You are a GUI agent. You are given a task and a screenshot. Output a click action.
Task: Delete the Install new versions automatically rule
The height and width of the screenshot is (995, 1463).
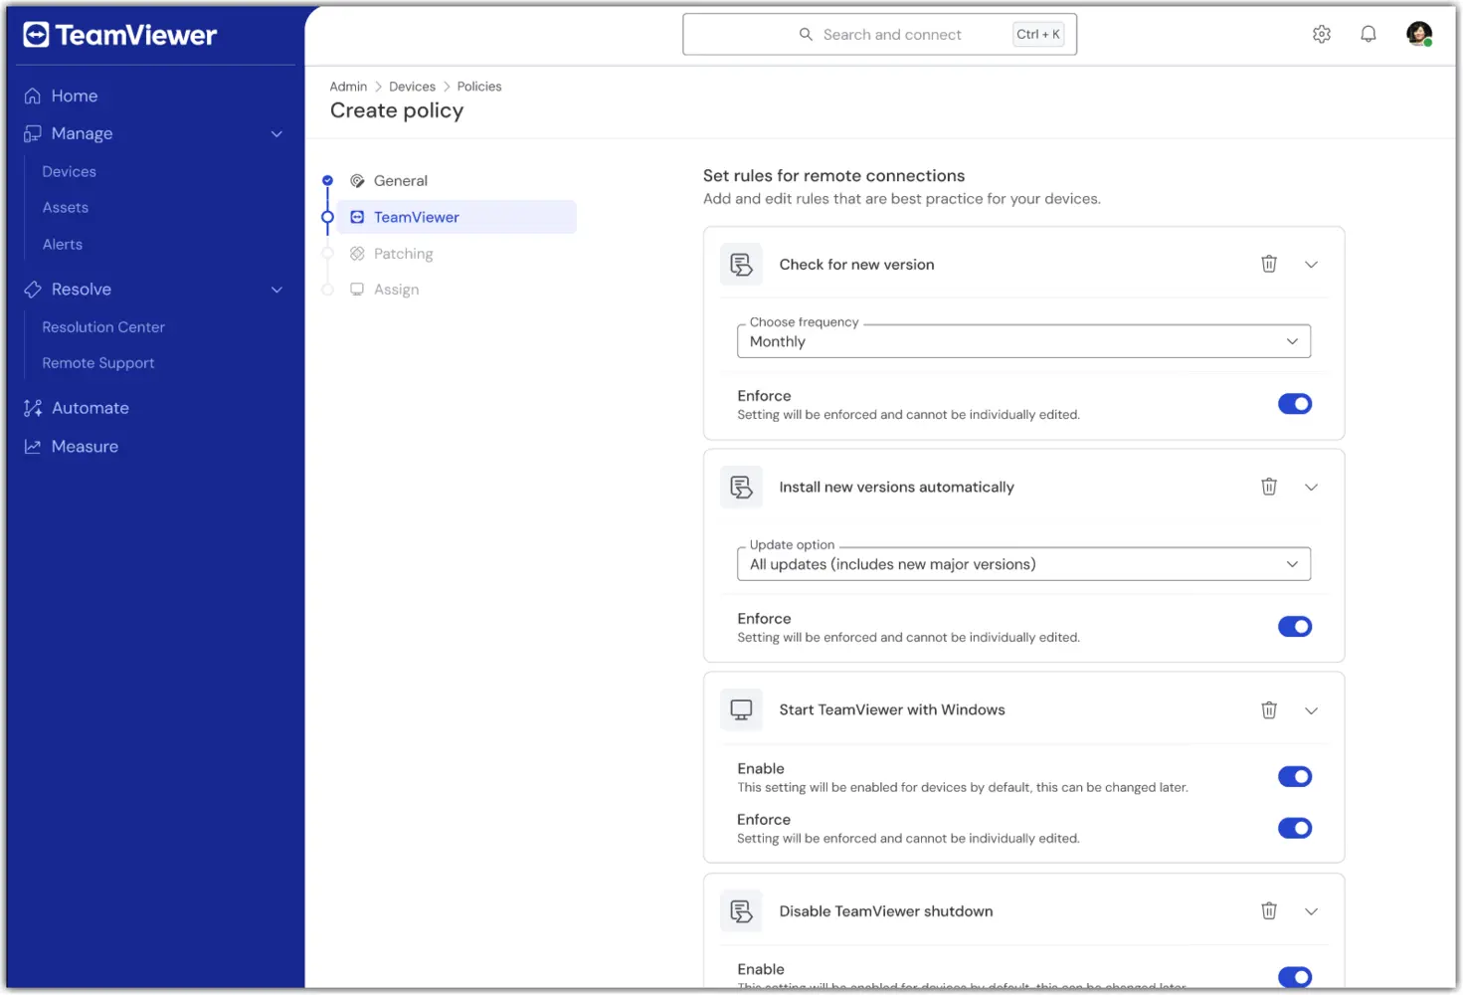tap(1269, 487)
